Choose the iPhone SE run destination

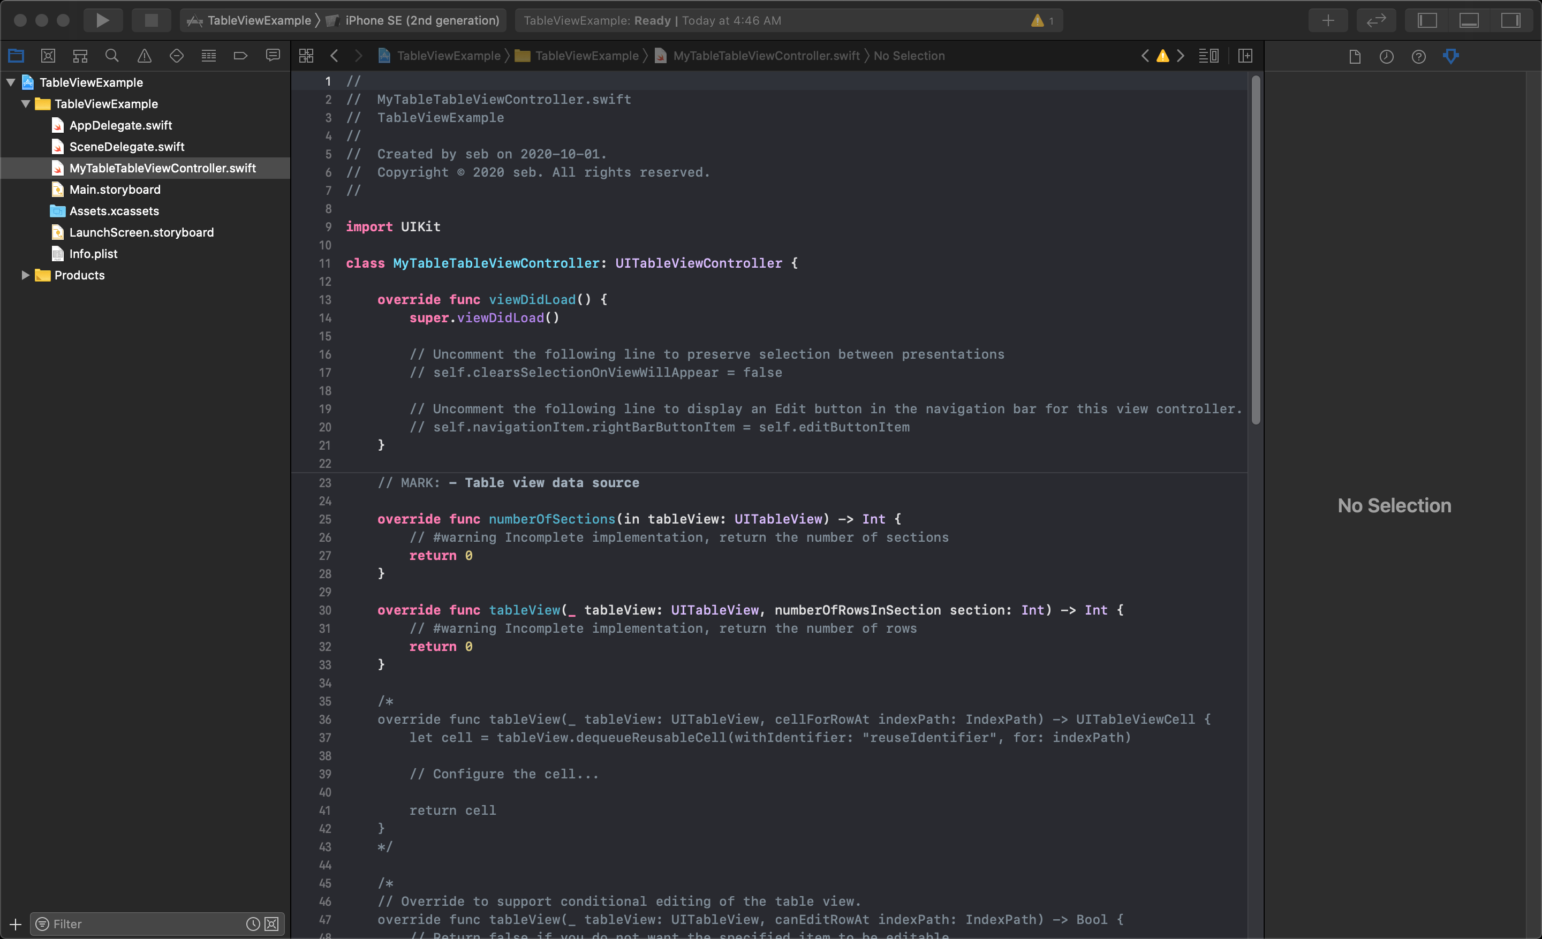(x=413, y=20)
